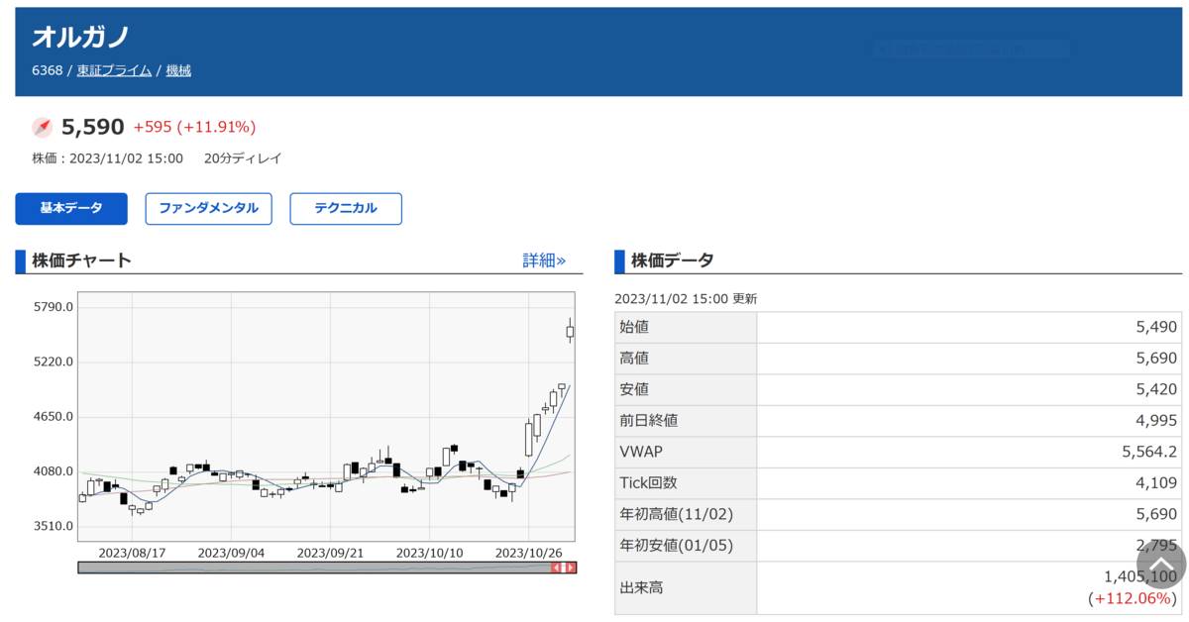Click the change value +595 (+11.91%)
1189x622 pixels.
click(x=194, y=127)
